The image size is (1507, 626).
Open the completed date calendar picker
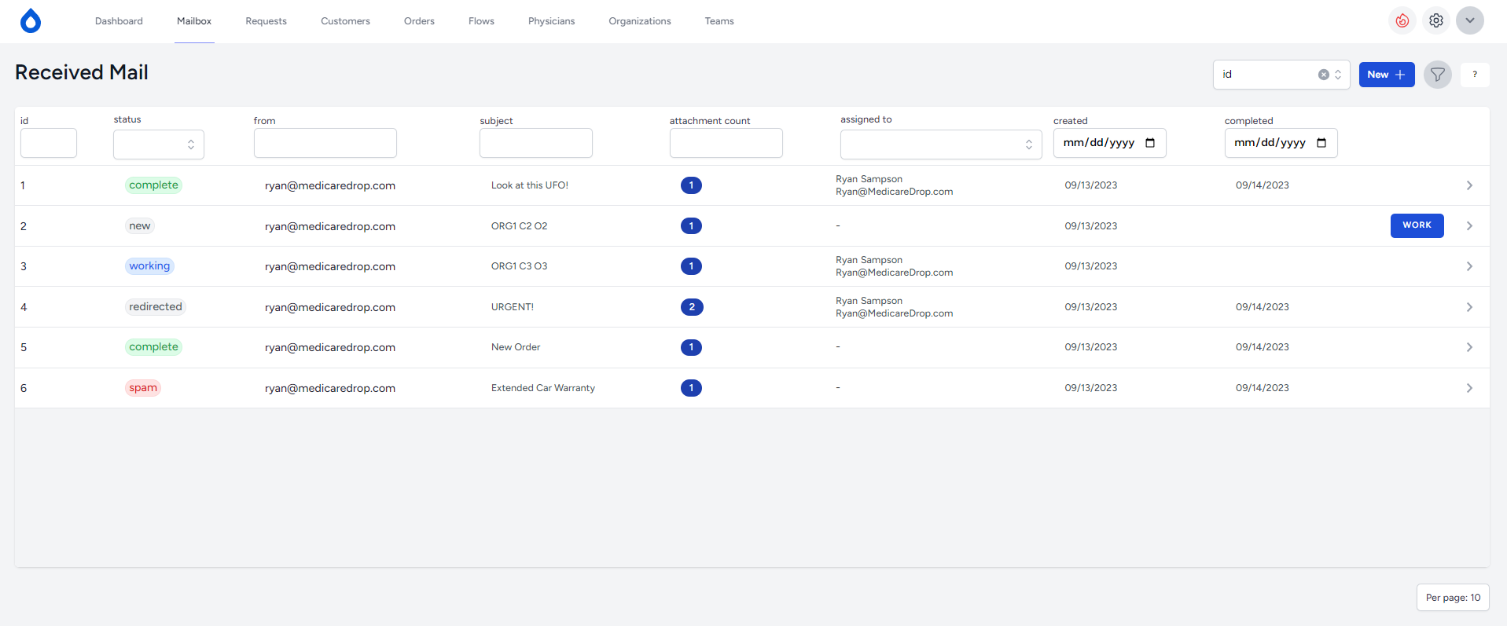tap(1321, 143)
